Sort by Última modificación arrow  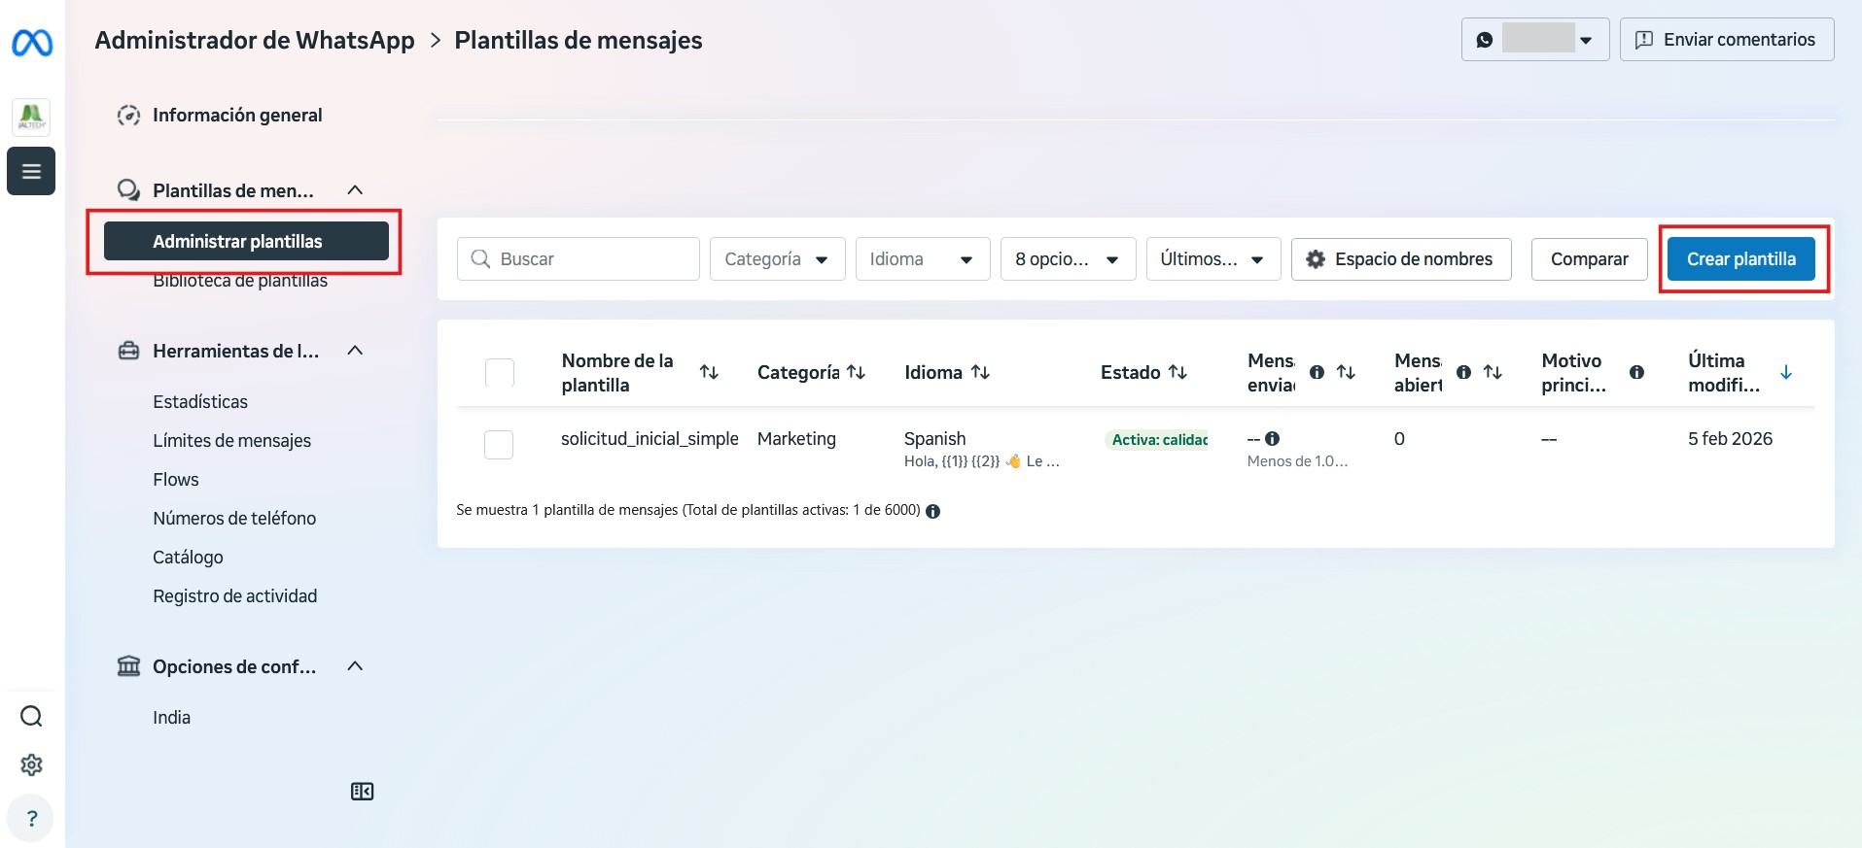coord(1785,372)
